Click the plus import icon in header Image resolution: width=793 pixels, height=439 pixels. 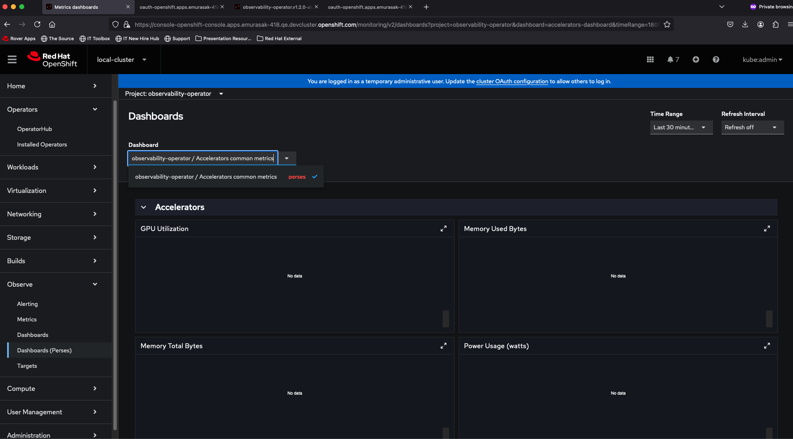coord(695,59)
